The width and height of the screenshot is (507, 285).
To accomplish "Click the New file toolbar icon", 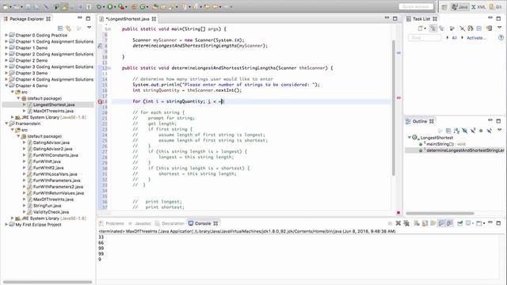I will tap(6, 6).
